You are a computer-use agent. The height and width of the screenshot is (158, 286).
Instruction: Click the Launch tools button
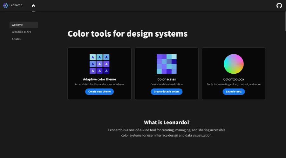[x=234, y=92]
